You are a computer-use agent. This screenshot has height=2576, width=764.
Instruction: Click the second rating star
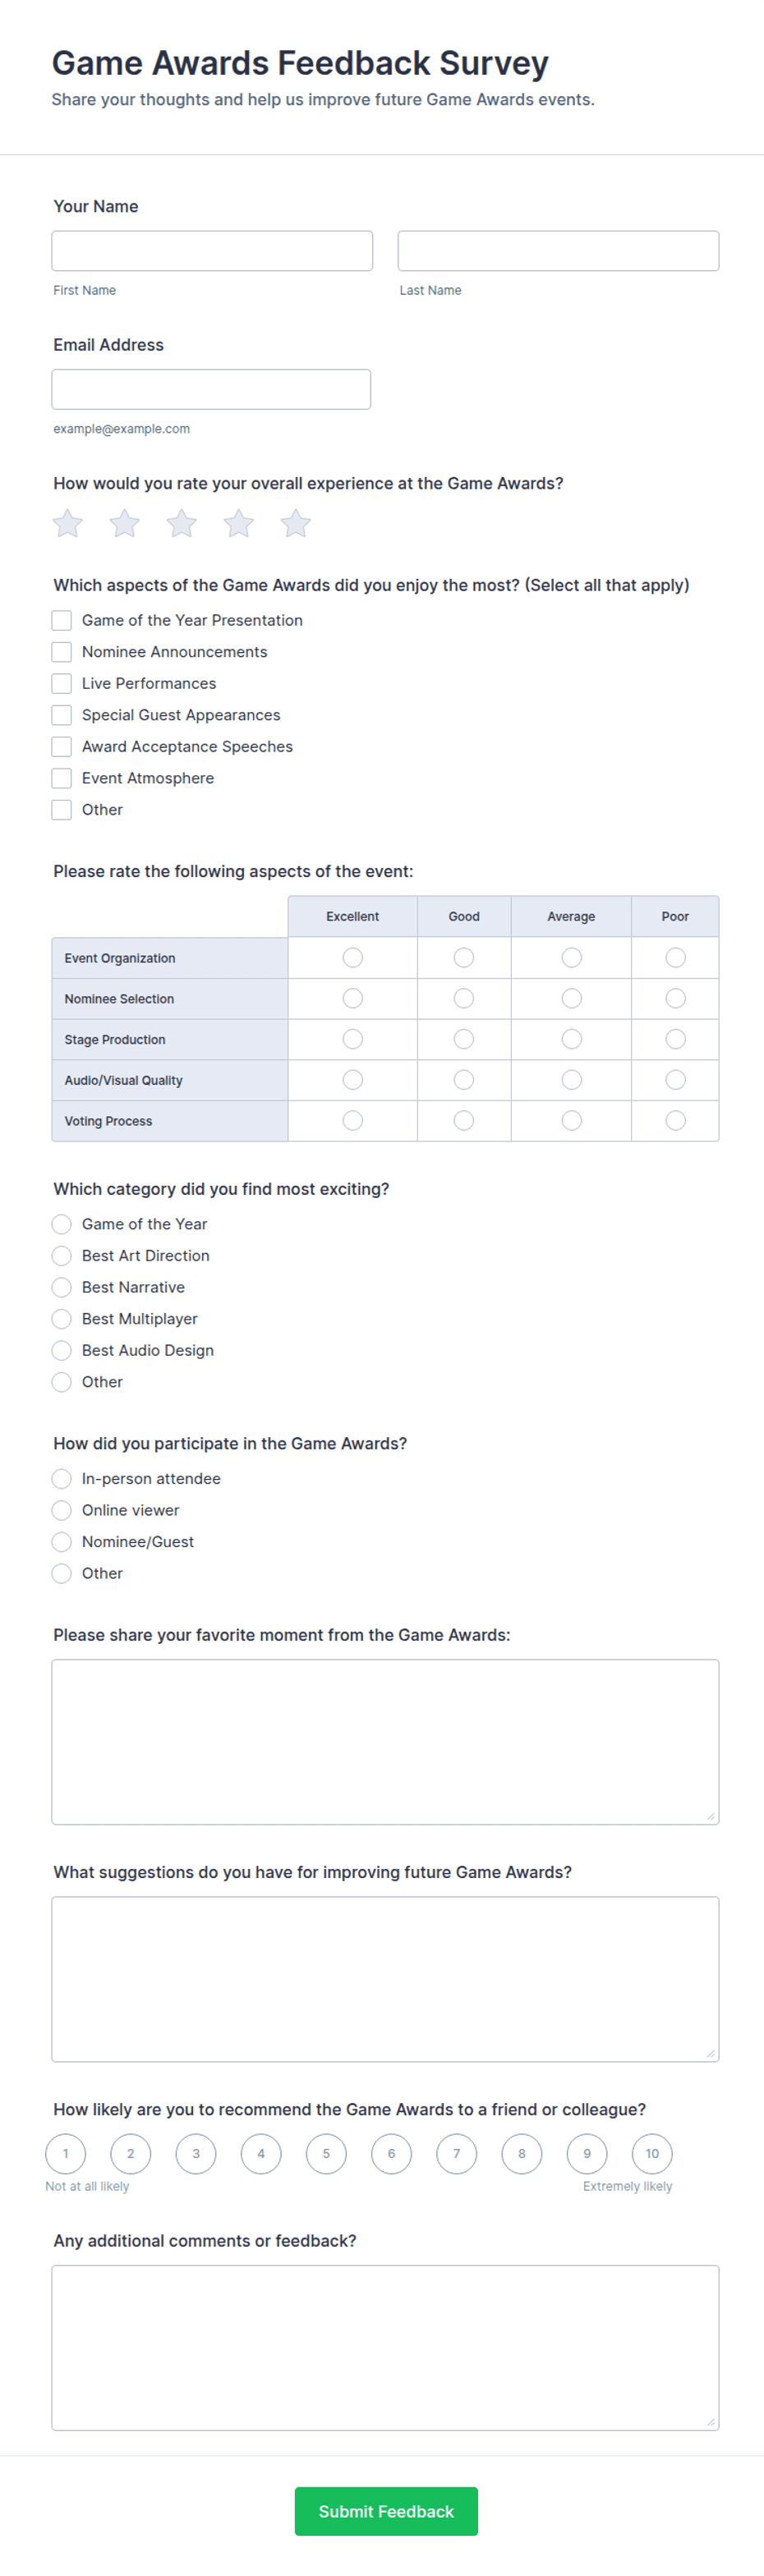(x=124, y=523)
